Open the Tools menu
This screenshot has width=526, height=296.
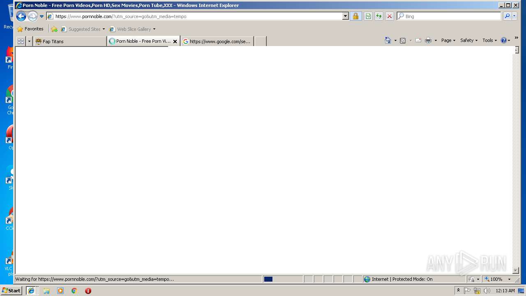[x=489, y=40]
